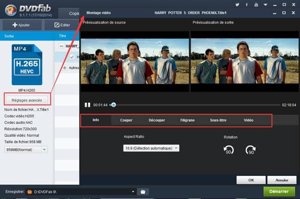Switch to the Info tab
Viewport: 300px width, 199px height.
click(x=96, y=120)
